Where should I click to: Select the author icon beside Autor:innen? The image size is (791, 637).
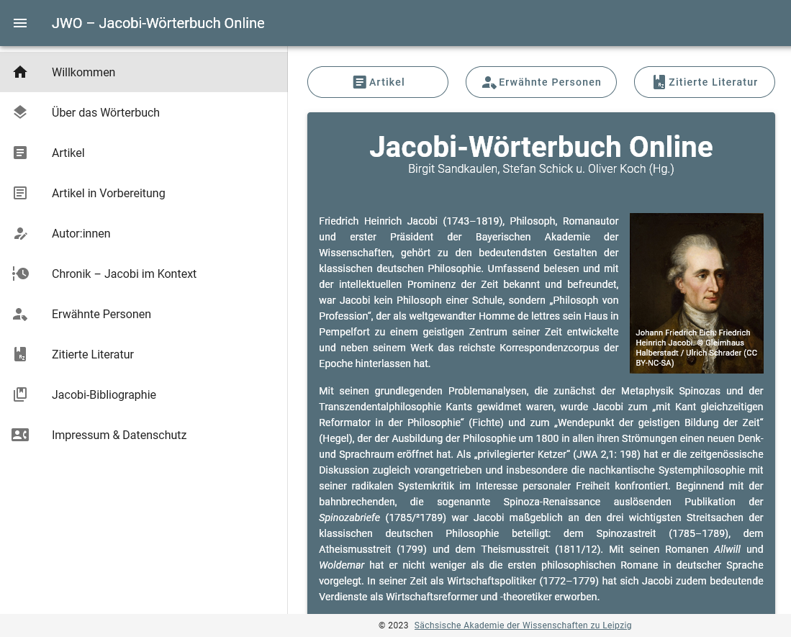click(20, 233)
